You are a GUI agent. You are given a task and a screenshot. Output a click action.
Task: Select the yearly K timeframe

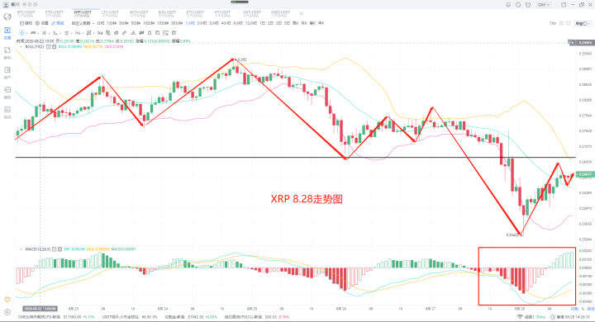point(321,23)
